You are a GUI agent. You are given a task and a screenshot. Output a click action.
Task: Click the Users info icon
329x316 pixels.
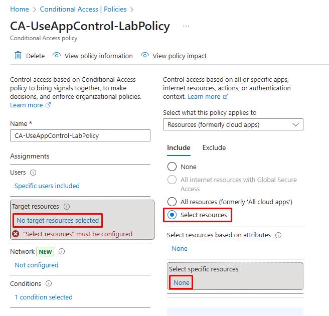pos(33,173)
